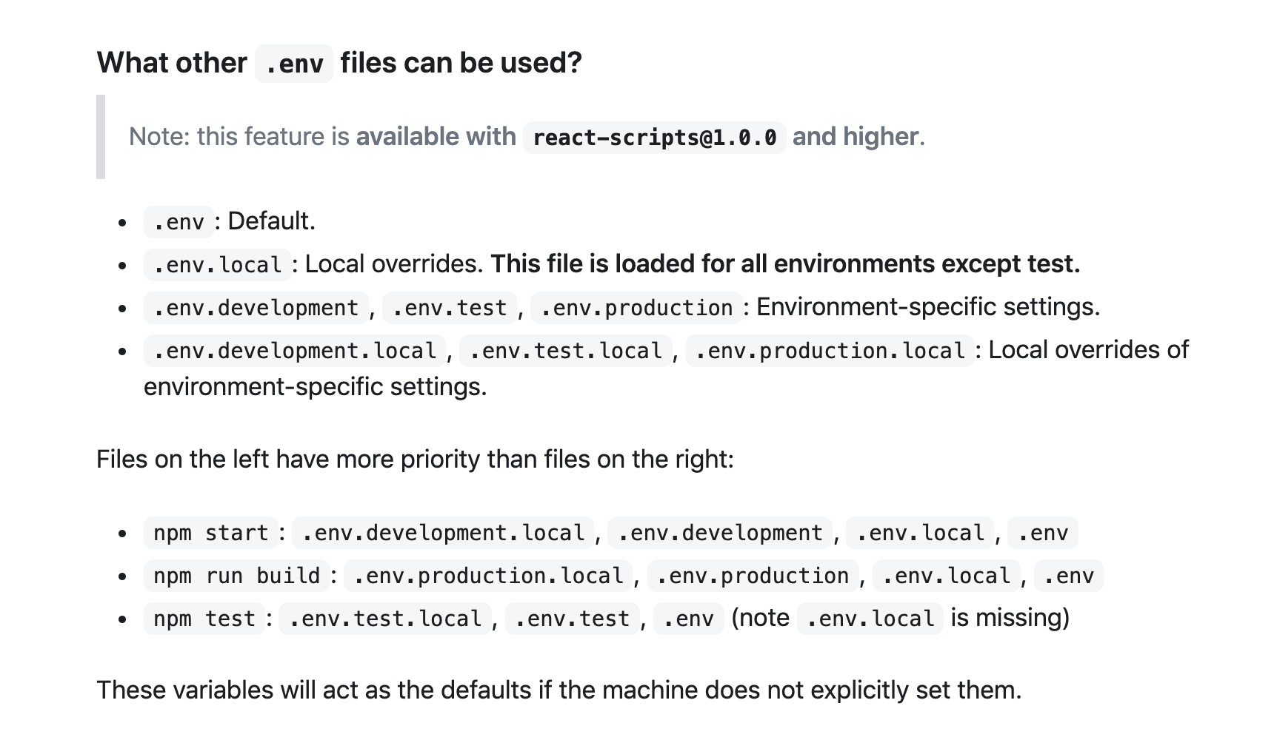
Task: Click .env.development code in Environment-specific settings bullet
Action: (x=256, y=307)
